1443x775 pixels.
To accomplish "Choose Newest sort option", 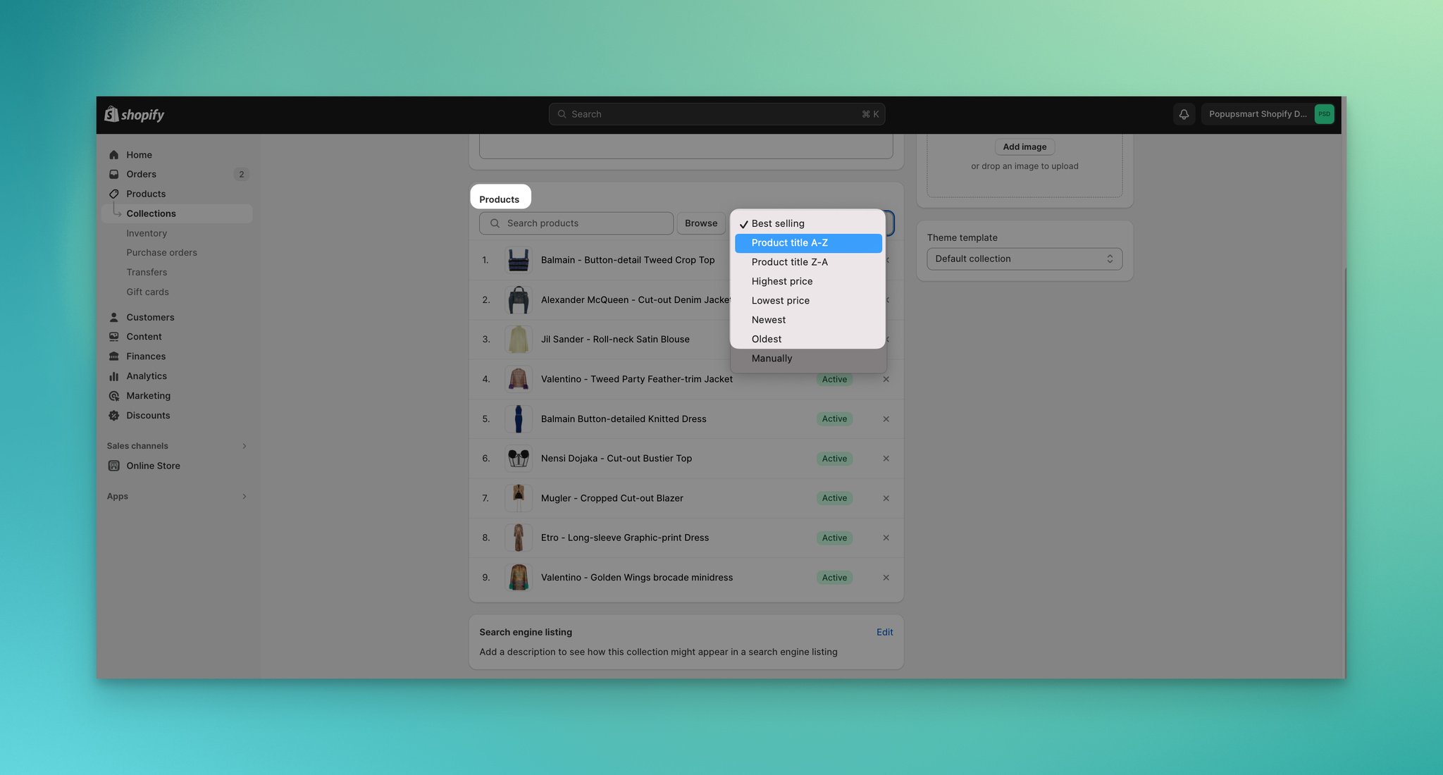I will 808,320.
